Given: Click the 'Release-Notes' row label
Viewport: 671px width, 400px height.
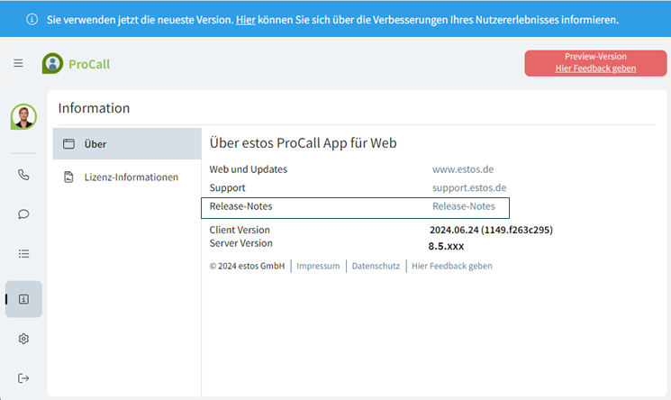Looking at the screenshot, I should point(240,206).
